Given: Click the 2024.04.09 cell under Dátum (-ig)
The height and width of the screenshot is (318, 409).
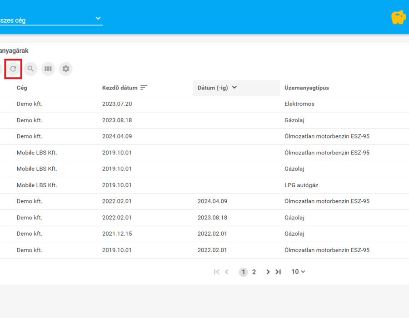Looking at the screenshot, I should point(212,201).
